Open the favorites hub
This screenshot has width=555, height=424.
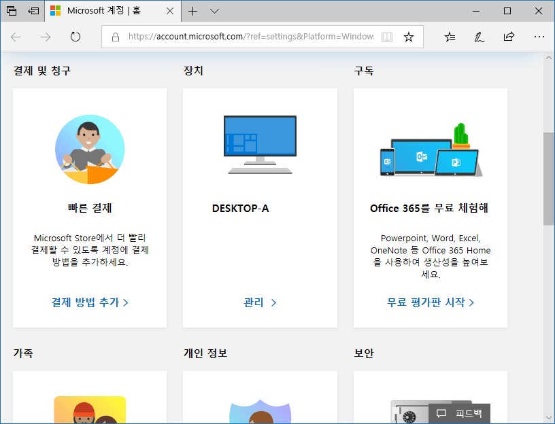(x=450, y=37)
